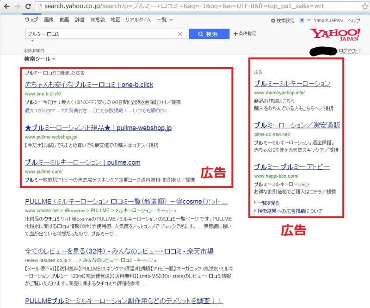Screen dimensions: 370x308
Task: Click 一覧を見る link
Action: (x=268, y=203)
